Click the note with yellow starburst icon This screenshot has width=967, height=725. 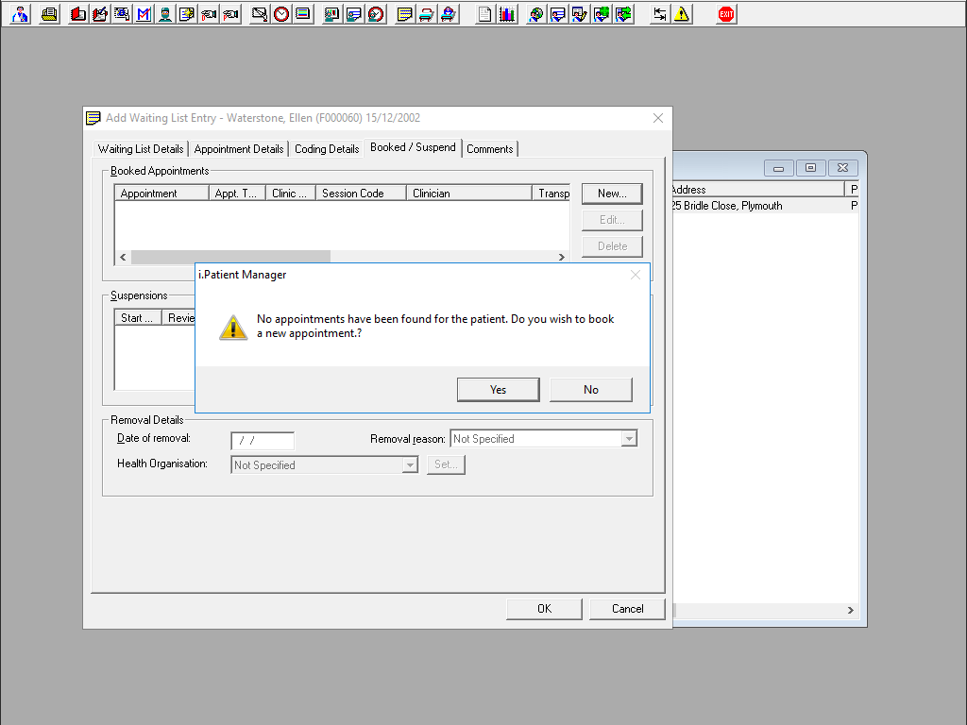tap(187, 13)
